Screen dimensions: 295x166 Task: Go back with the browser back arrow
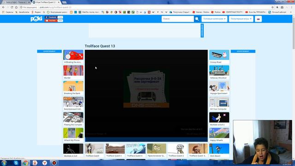pos(3,7)
